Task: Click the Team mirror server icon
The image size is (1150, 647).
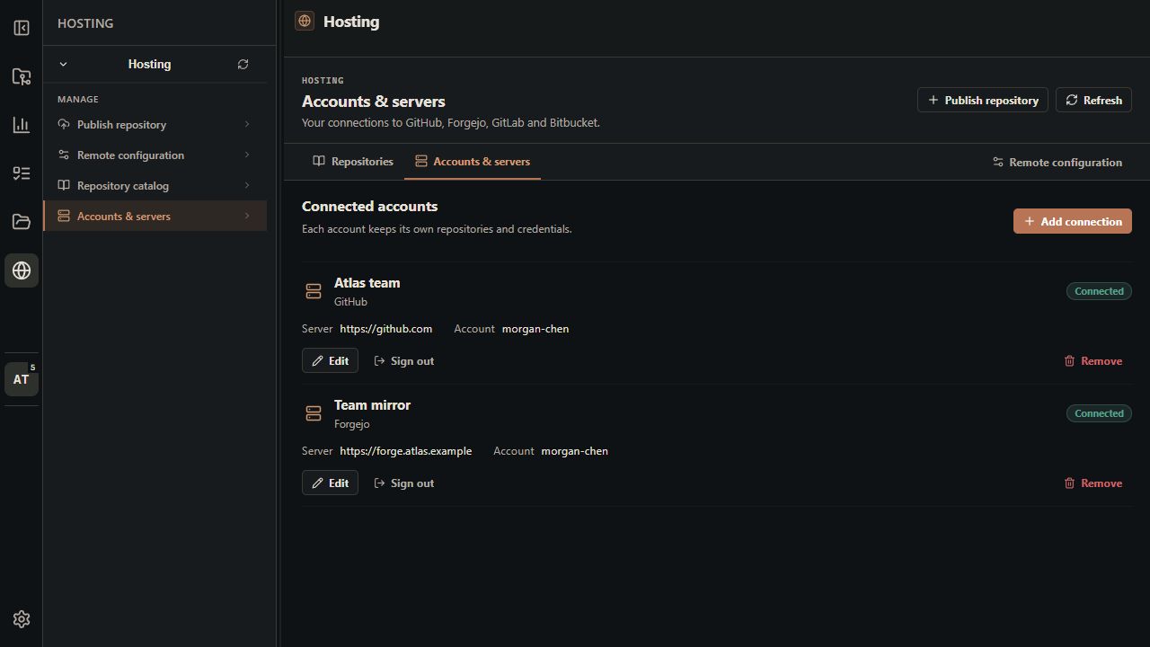Action: click(314, 413)
